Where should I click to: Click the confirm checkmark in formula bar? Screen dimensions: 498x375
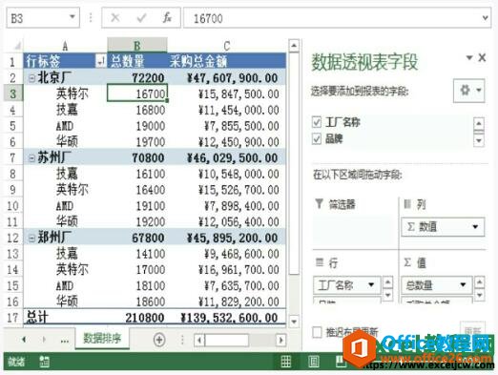click(x=141, y=18)
